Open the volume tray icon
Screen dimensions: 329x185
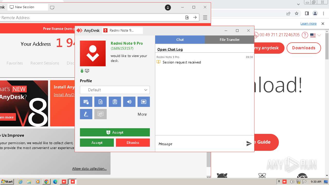pos(292,182)
